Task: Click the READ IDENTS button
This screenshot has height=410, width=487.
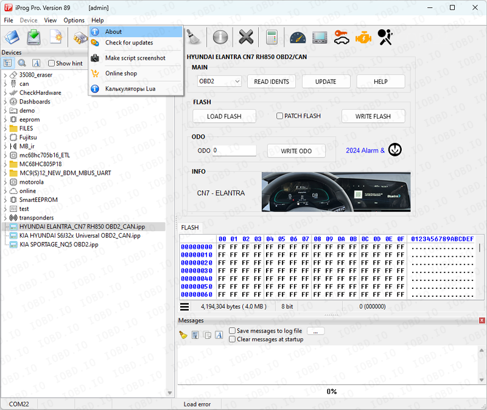Action: pyautogui.click(x=272, y=82)
